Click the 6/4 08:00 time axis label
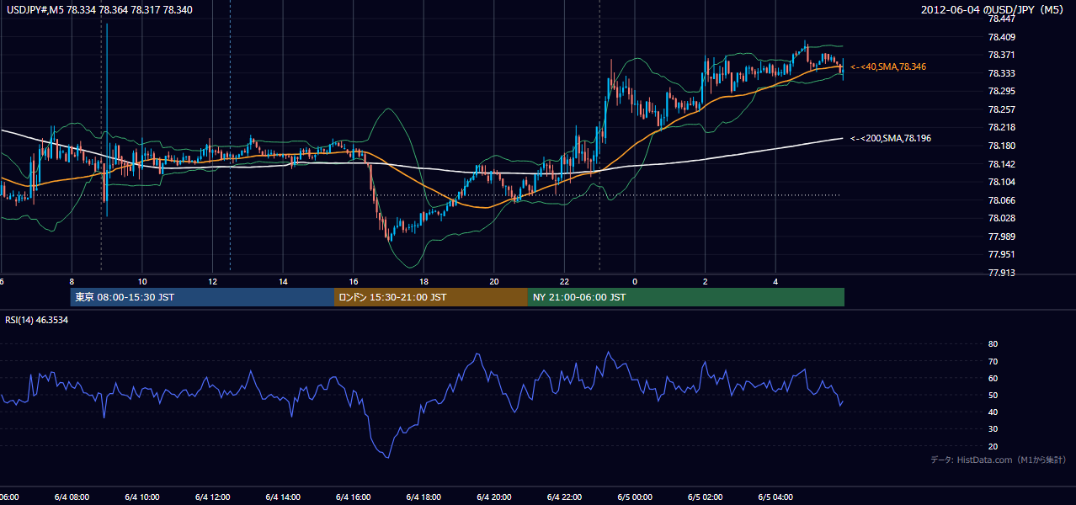1076x505 pixels. 71,497
